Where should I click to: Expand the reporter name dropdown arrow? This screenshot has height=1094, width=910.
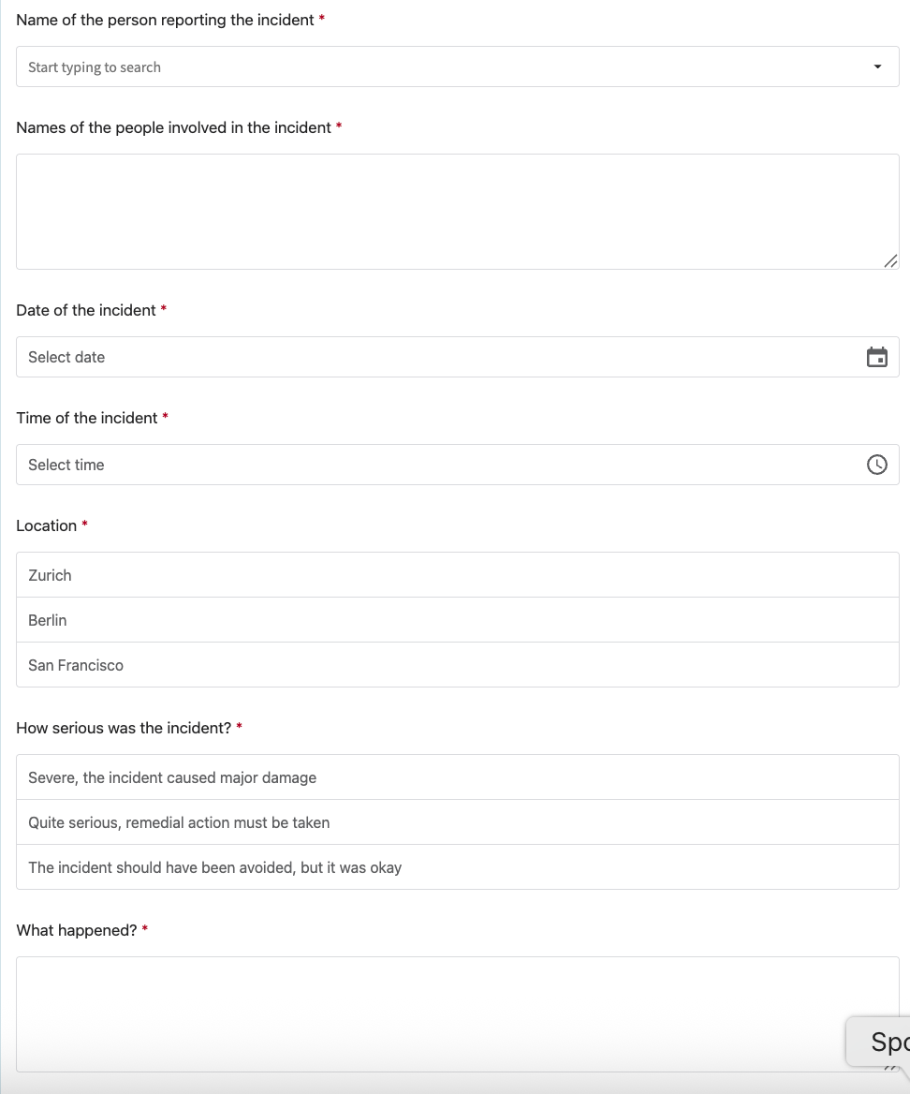(877, 67)
